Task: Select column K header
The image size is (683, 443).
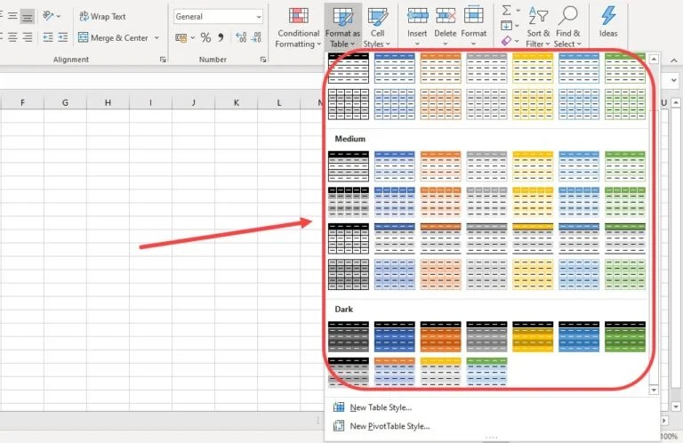Action: coord(236,103)
